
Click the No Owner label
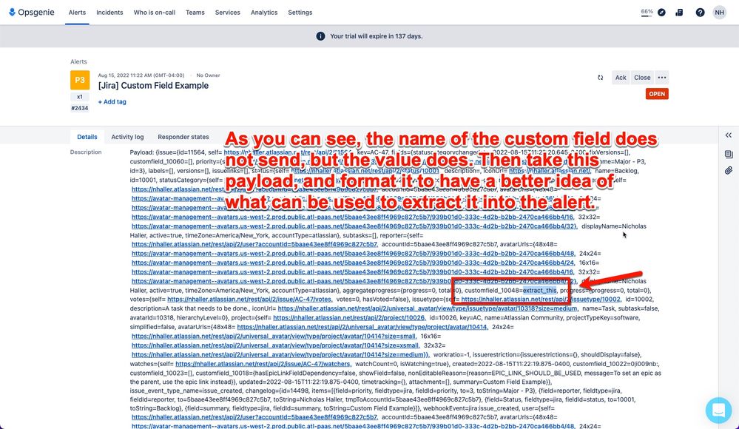click(x=209, y=75)
